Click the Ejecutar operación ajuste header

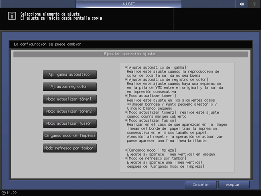point(131,54)
